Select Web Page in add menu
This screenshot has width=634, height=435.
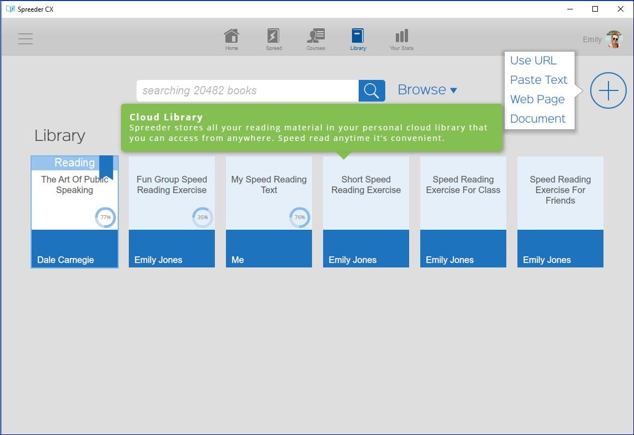click(x=537, y=99)
